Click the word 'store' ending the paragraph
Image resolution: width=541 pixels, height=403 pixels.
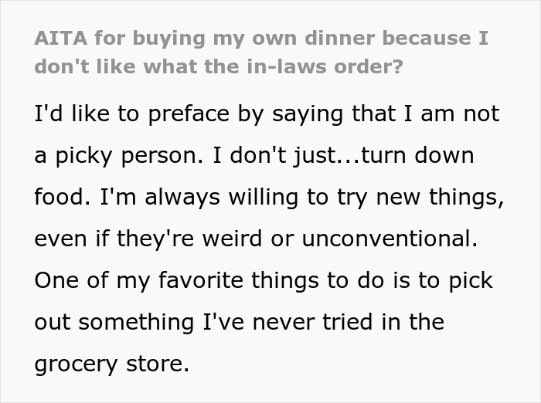pos(159,363)
